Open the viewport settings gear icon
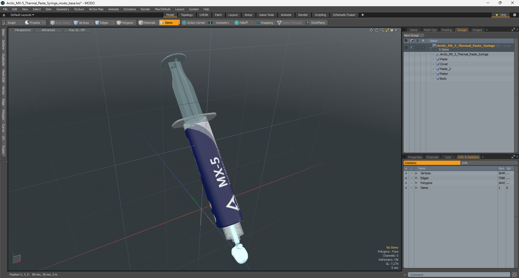The image size is (519, 278). (x=392, y=30)
